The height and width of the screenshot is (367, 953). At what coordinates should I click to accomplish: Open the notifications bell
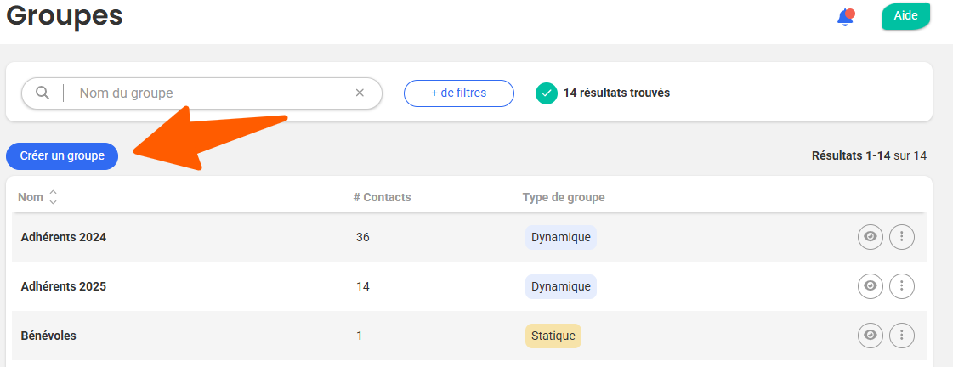[x=844, y=17]
